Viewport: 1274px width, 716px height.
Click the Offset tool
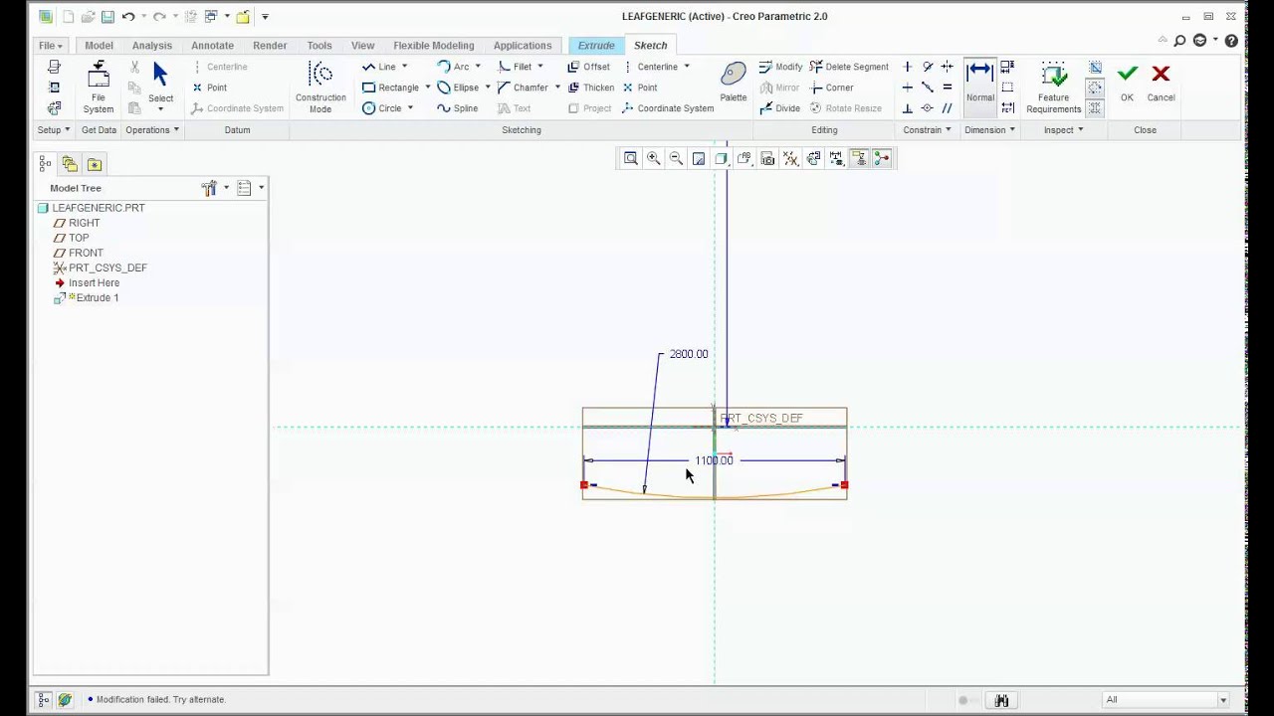pos(588,67)
